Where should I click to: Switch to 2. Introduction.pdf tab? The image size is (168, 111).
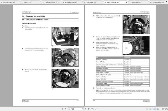click(8, 2)
